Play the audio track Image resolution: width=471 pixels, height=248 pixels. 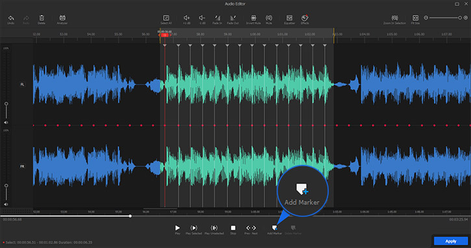tap(177, 228)
